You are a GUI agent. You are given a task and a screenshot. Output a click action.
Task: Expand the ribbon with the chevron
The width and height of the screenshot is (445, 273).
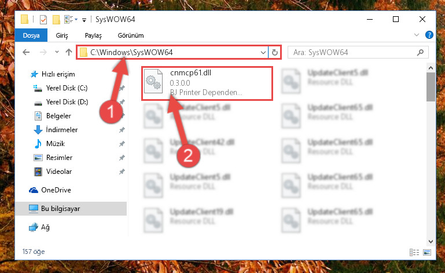click(x=416, y=35)
